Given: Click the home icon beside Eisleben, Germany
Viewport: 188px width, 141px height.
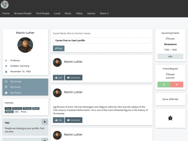Looking at the screenshot, I should (6, 66).
